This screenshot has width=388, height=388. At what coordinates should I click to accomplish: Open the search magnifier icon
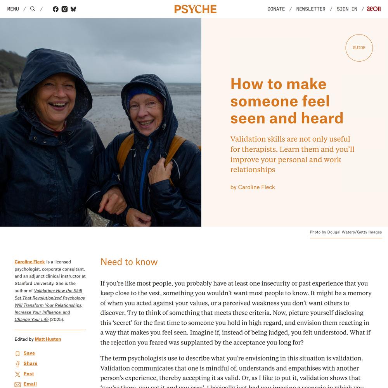click(x=33, y=9)
